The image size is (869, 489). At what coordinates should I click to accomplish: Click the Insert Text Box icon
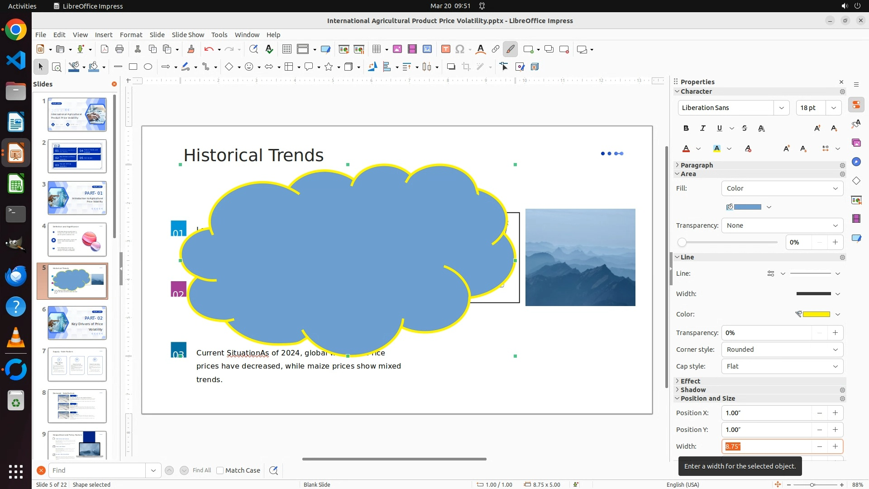[x=445, y=49]
